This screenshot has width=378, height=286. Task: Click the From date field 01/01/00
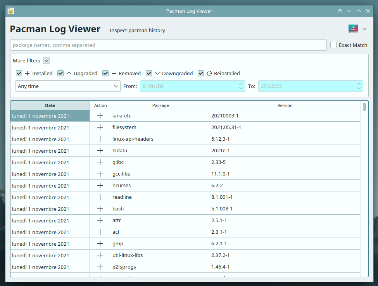(x=193, y=86)
